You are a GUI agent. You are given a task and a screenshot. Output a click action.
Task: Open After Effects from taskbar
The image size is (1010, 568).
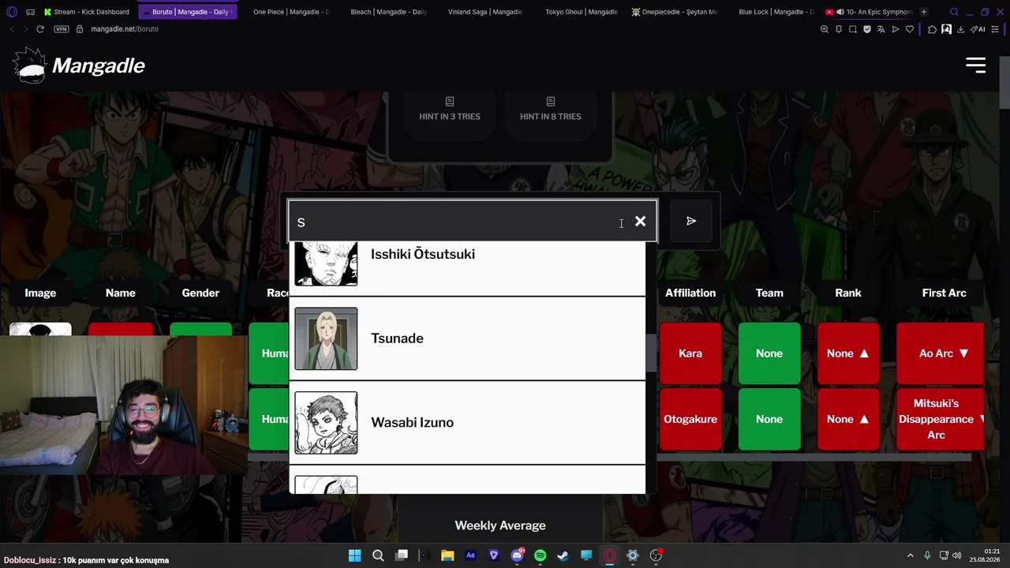coord(470,555)
